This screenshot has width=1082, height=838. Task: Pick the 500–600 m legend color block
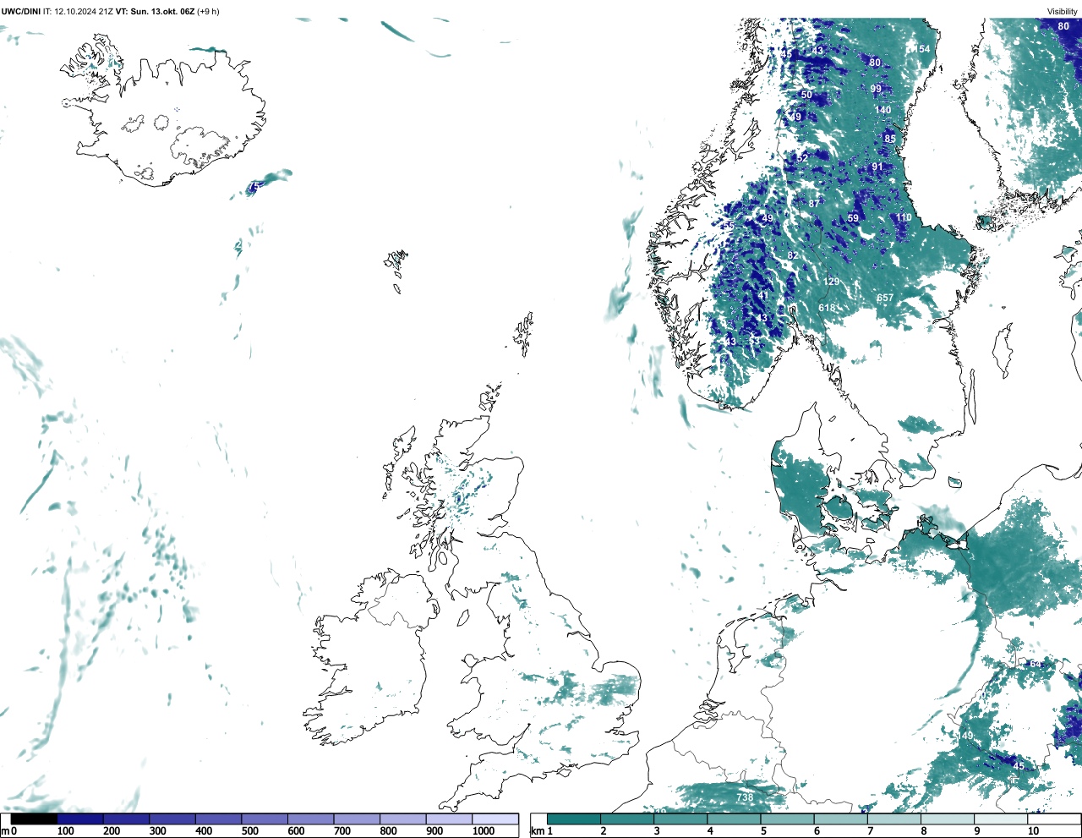[265, 819]
